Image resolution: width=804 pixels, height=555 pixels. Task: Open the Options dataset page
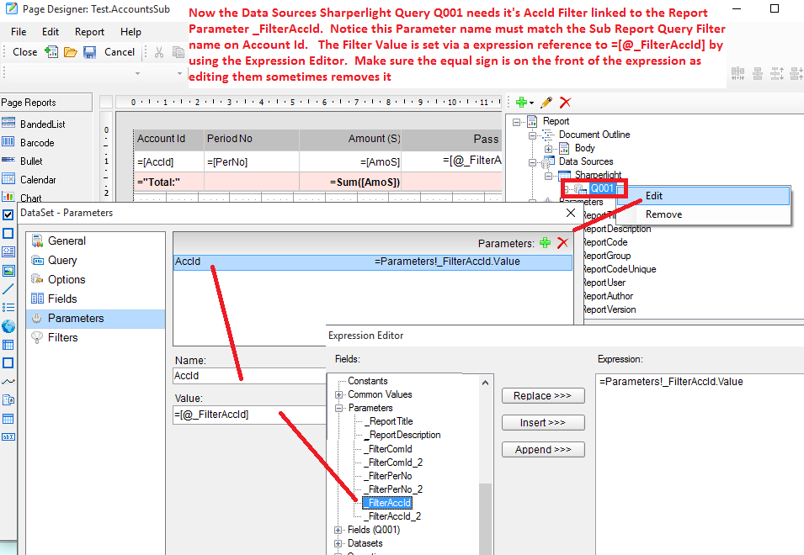[x=67, y=279]
